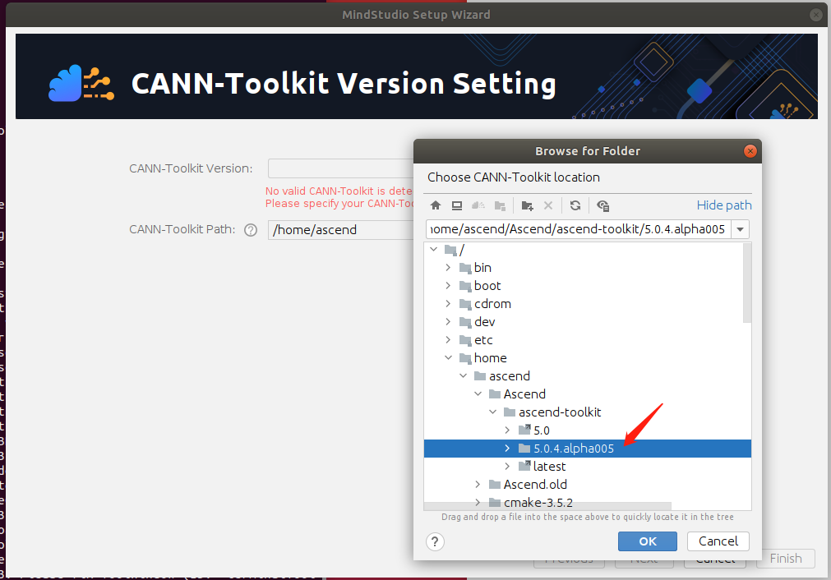Select the home folder row
The image size is (831, 580).
[x=587, y=357]
